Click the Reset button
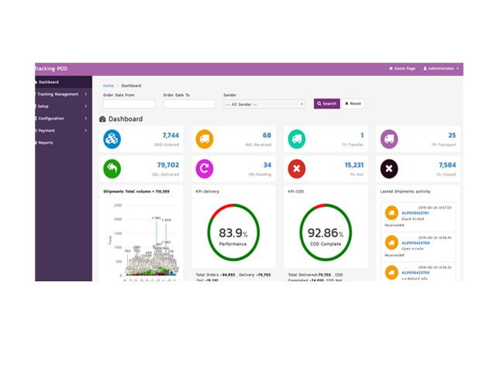 (x=353, y=103)
